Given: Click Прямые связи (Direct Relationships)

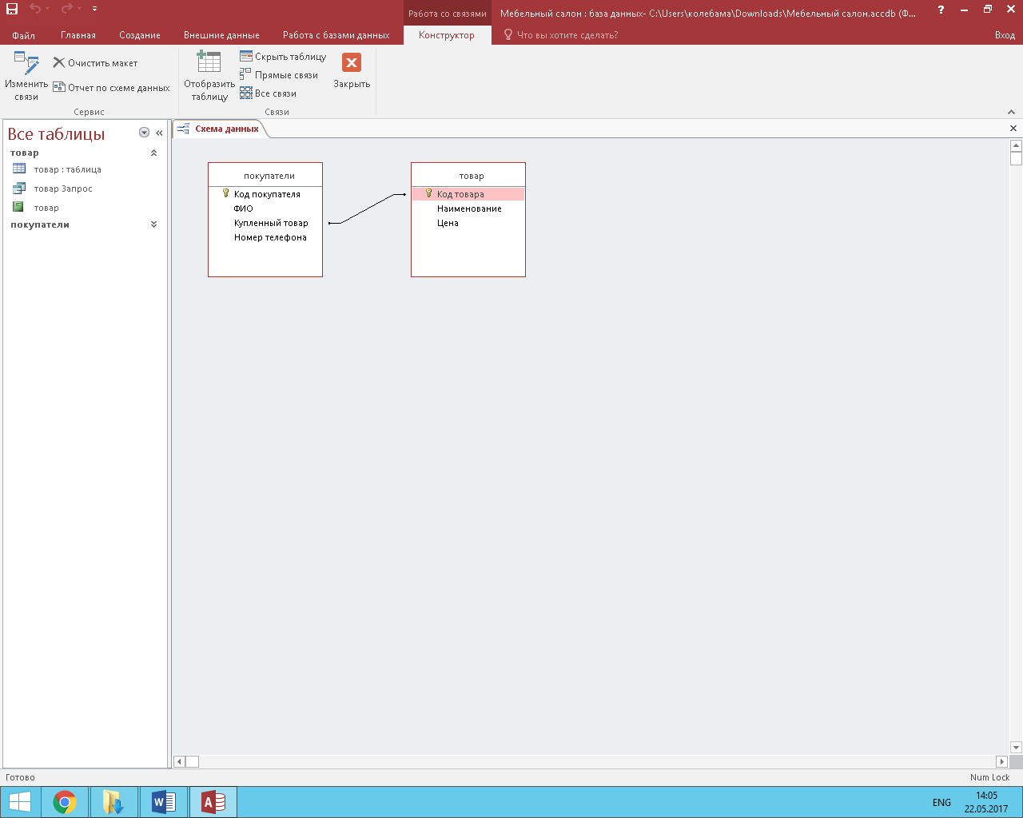Looking at the screenshot, I should [279, 75].
